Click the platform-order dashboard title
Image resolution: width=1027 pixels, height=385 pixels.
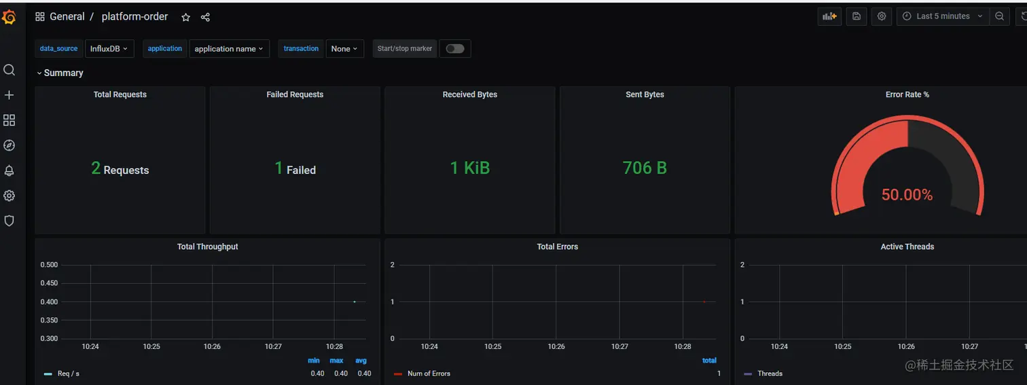point(134,17)
